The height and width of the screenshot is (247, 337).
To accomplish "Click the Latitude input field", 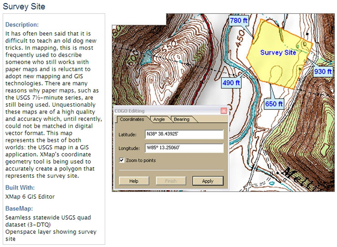I will [x=184, y=134].
